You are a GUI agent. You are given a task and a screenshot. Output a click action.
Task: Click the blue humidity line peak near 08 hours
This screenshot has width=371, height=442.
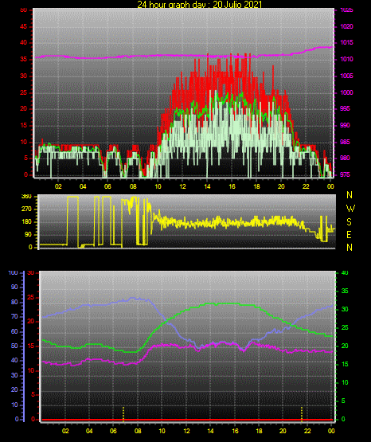pos(132,298)
